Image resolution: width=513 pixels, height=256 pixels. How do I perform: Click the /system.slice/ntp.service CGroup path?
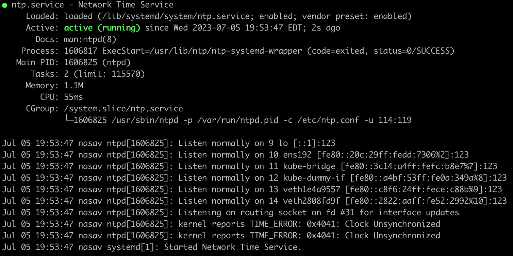point(123,109)
